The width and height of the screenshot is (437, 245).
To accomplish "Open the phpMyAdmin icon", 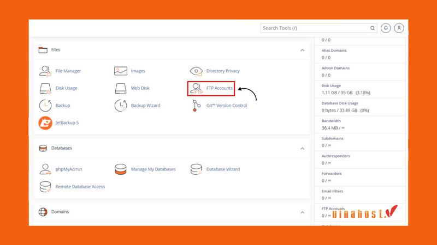I will tap(45, 169).
